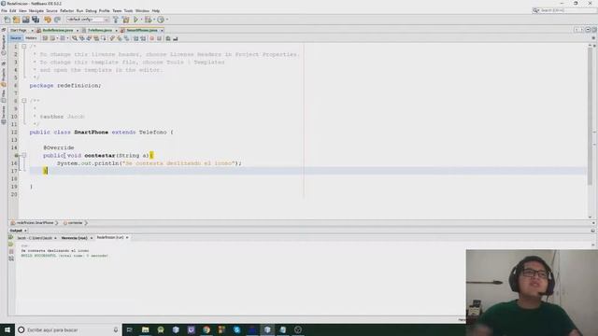Click the Debug Project toolbar icon
The image size is (598, 336).
point(148,20)
